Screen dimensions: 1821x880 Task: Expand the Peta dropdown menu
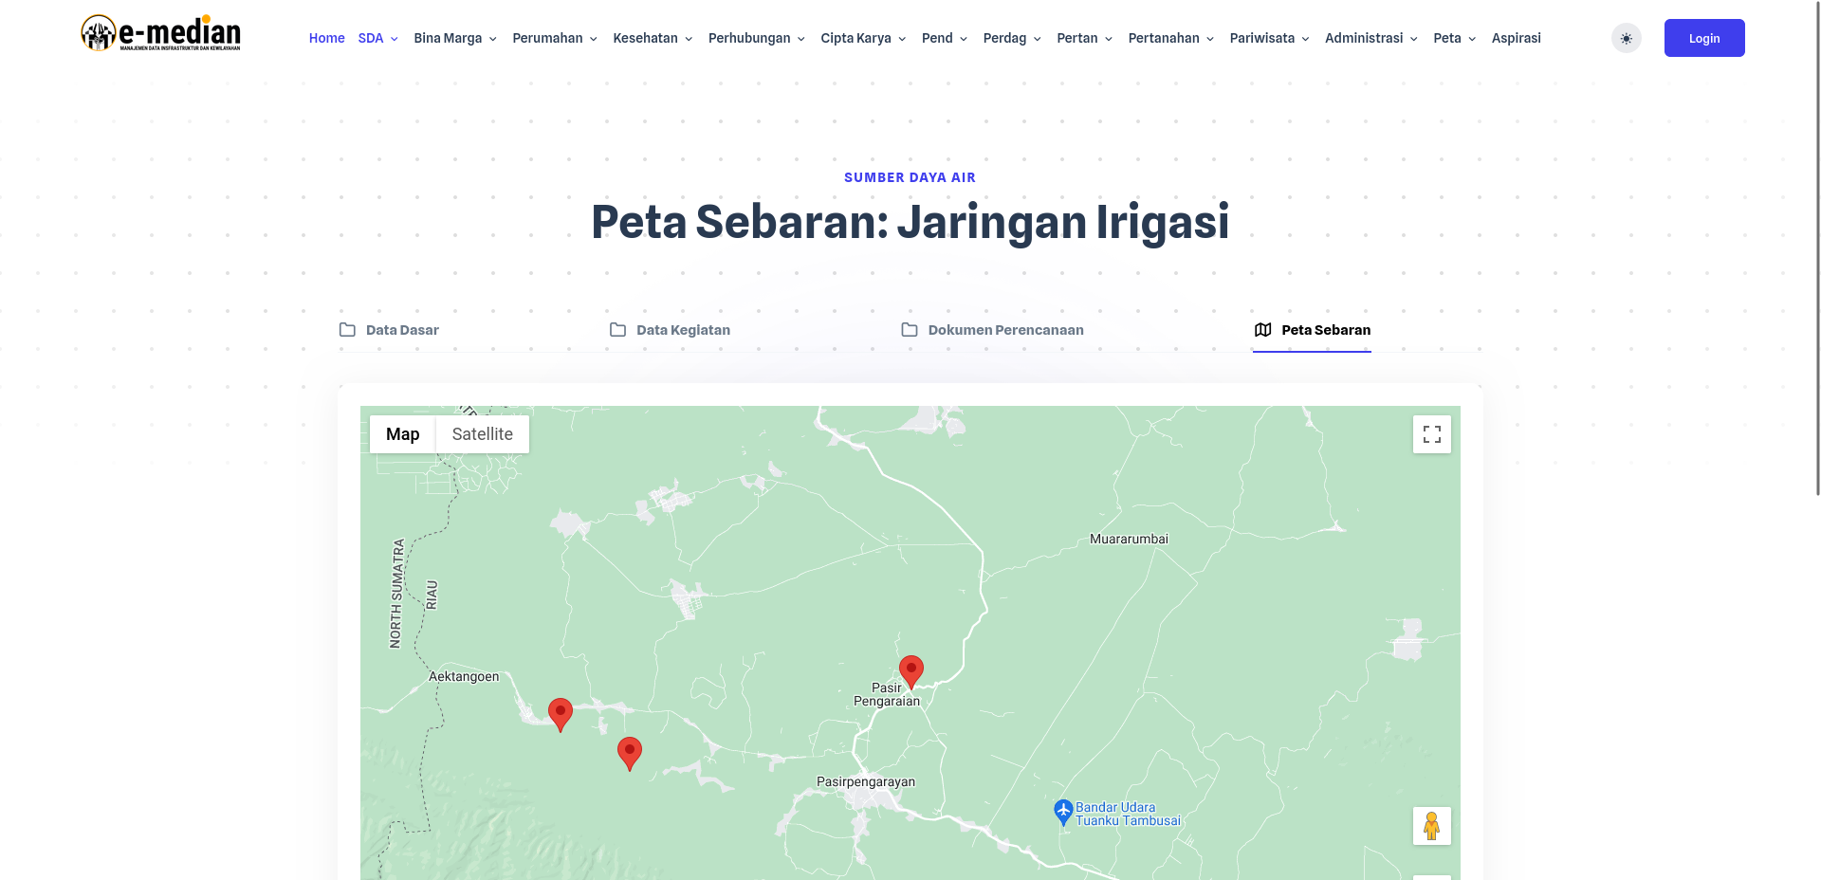(1454, 38)
